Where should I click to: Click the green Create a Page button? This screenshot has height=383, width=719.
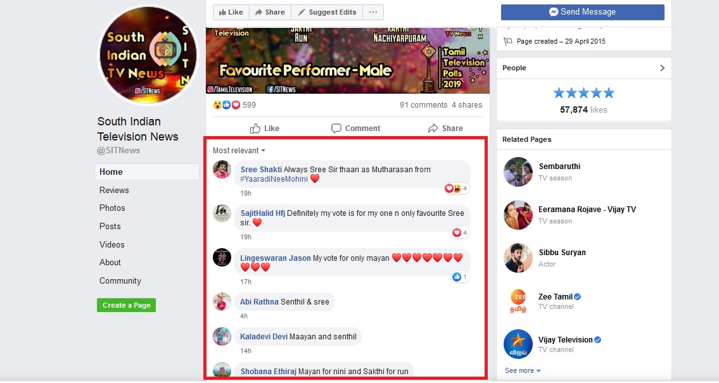[x=127, y=305]
